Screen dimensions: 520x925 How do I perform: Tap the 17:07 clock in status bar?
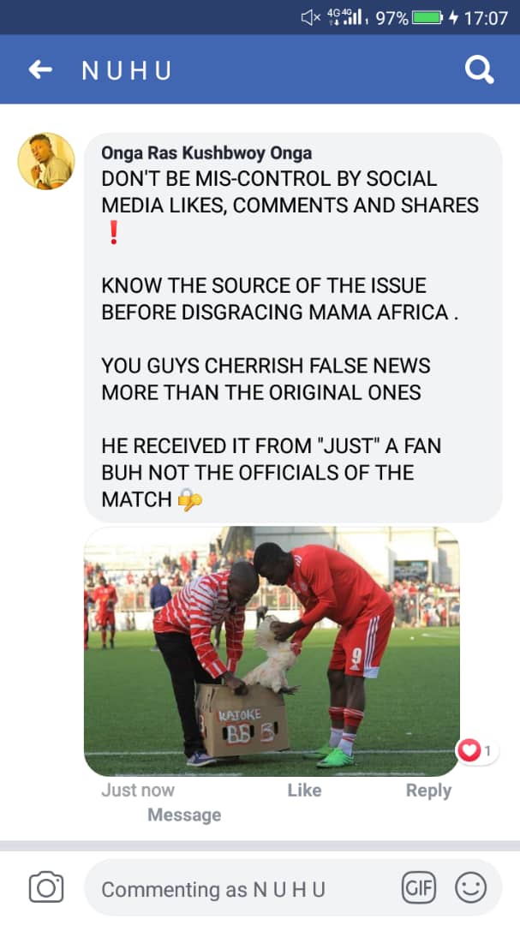(x=485, y=18)
